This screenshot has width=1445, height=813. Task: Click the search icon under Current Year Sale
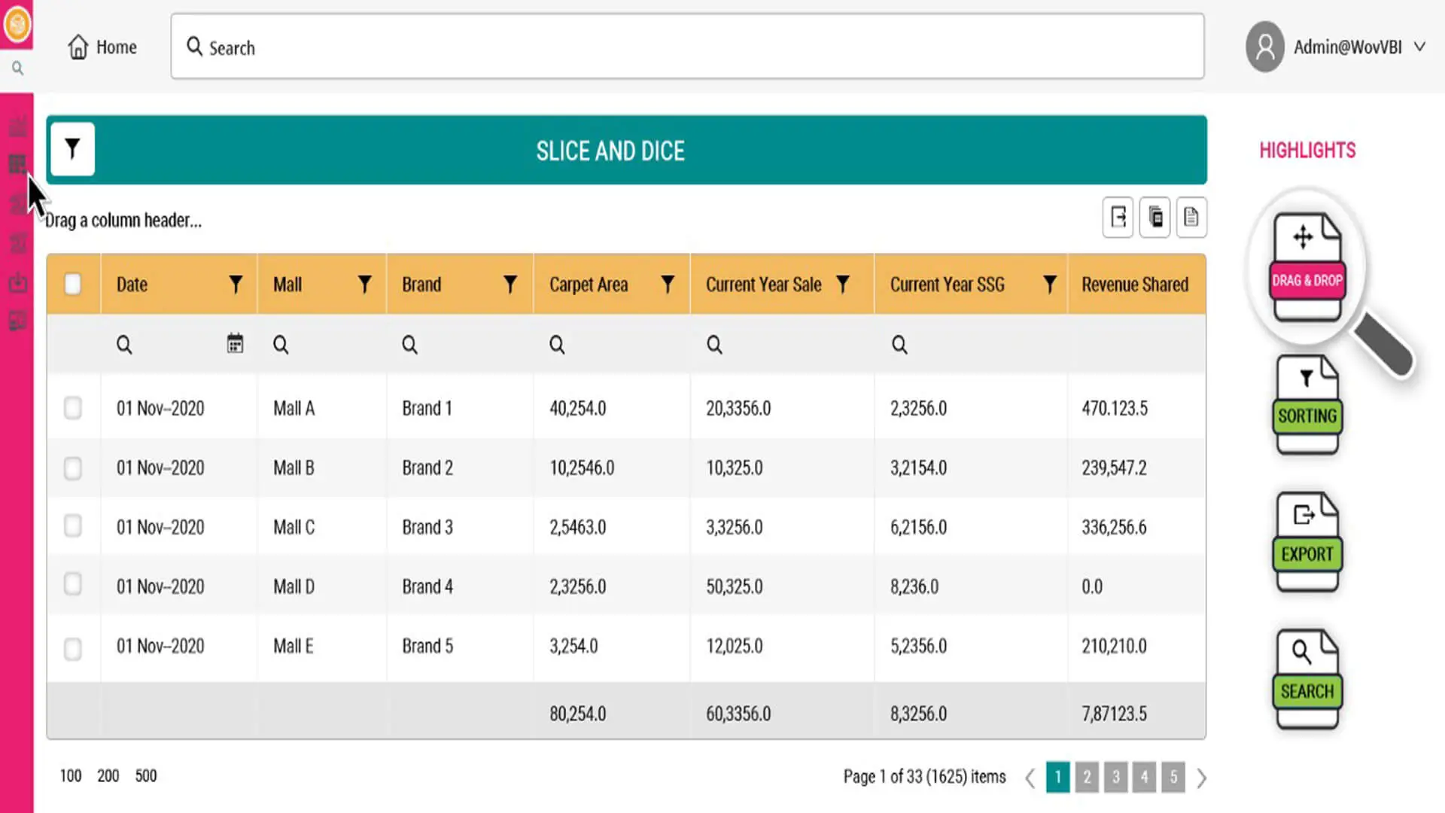(714, 345)
